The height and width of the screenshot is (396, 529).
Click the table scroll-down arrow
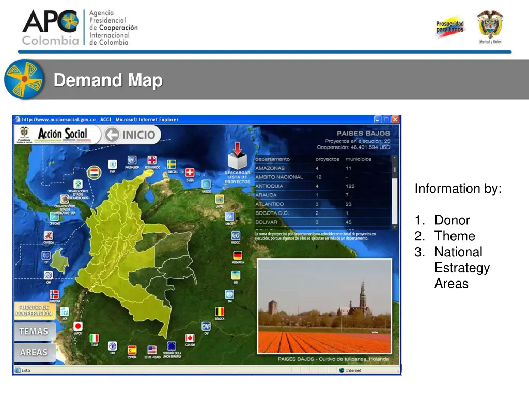394,227
